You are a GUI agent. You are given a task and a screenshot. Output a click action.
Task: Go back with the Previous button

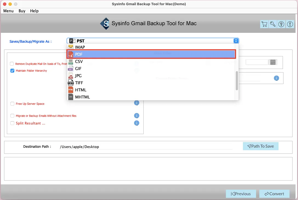(x=241, y=194)
